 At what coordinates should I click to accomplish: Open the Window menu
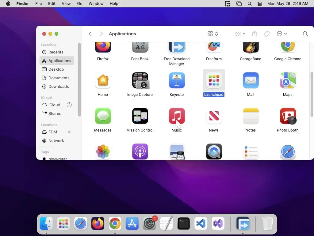[x=96, y=4]
